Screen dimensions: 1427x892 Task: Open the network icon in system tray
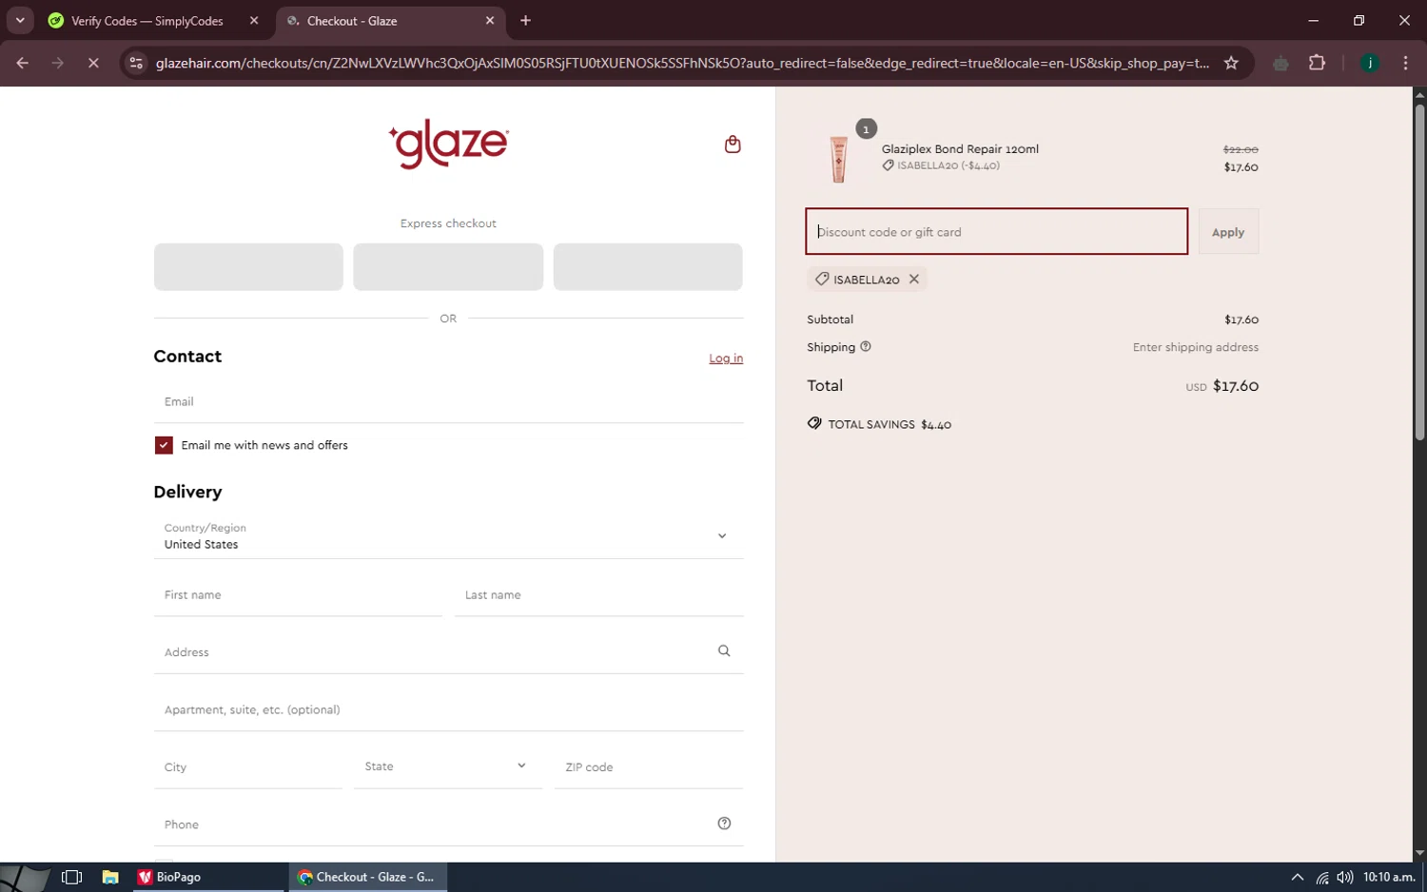pos(1322,878)
